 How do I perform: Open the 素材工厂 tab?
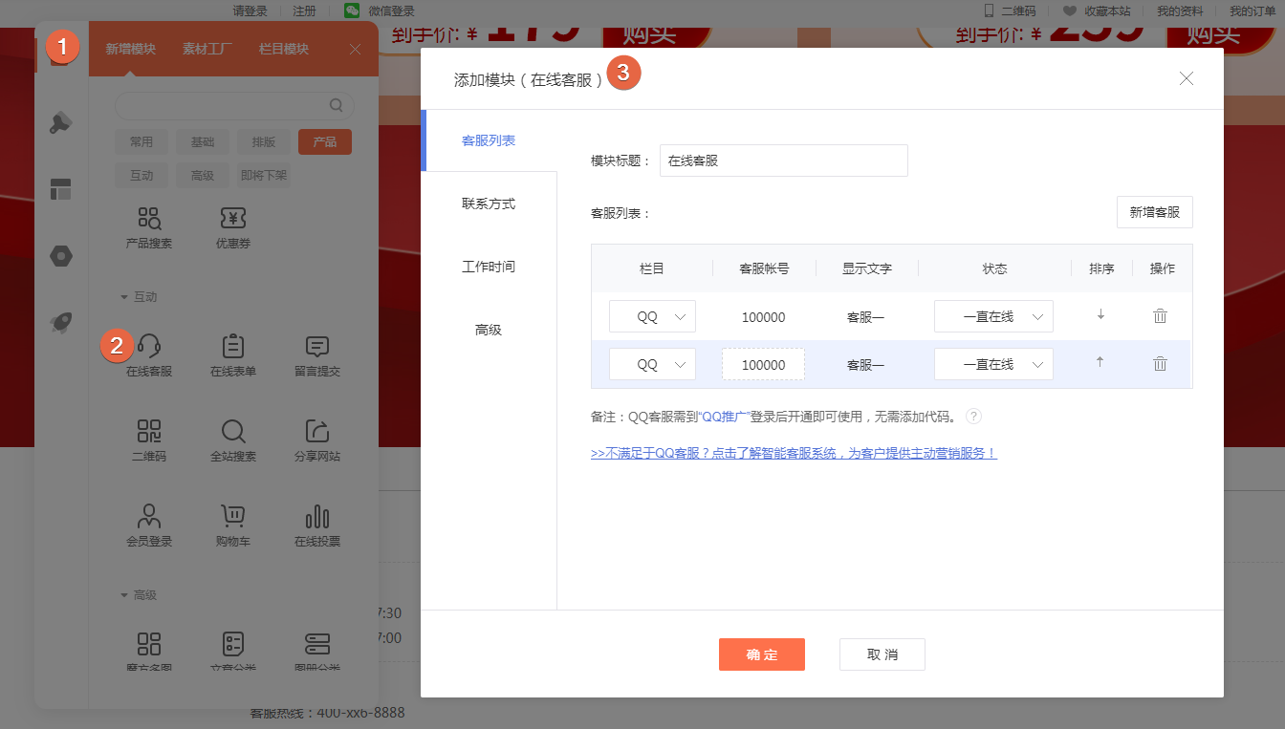tap(207, 49)
